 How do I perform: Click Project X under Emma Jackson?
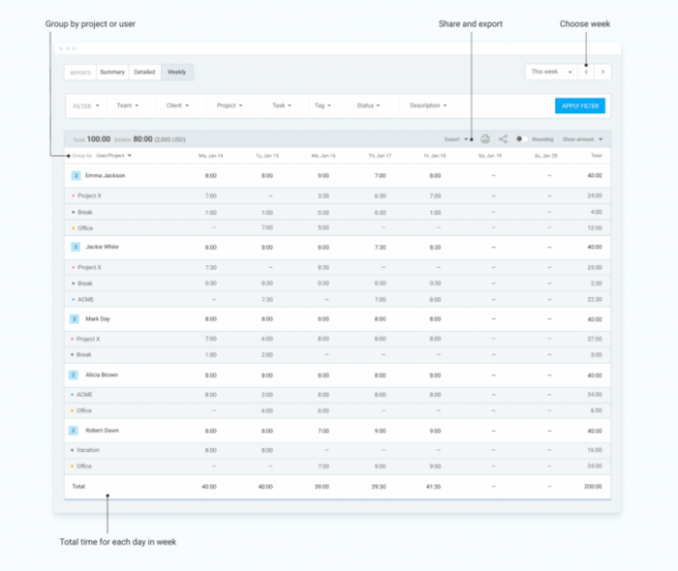point(89,195)
